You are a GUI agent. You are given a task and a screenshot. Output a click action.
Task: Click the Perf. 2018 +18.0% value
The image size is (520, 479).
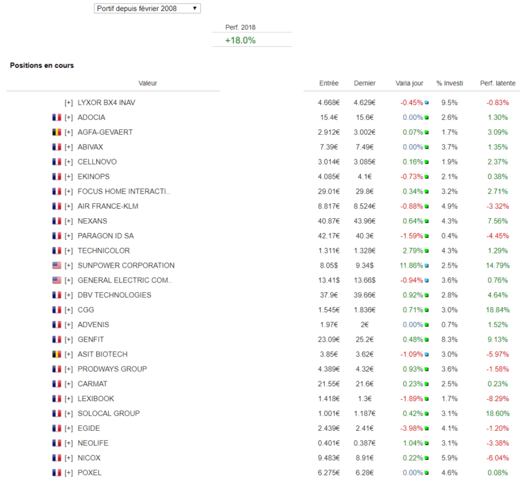pos(240,40)
